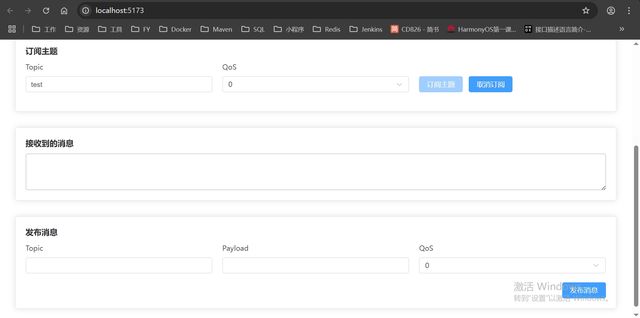The image size is (640, 318).
Task: Open the publish QoS dropdown
Action: (x=512, y=265)
